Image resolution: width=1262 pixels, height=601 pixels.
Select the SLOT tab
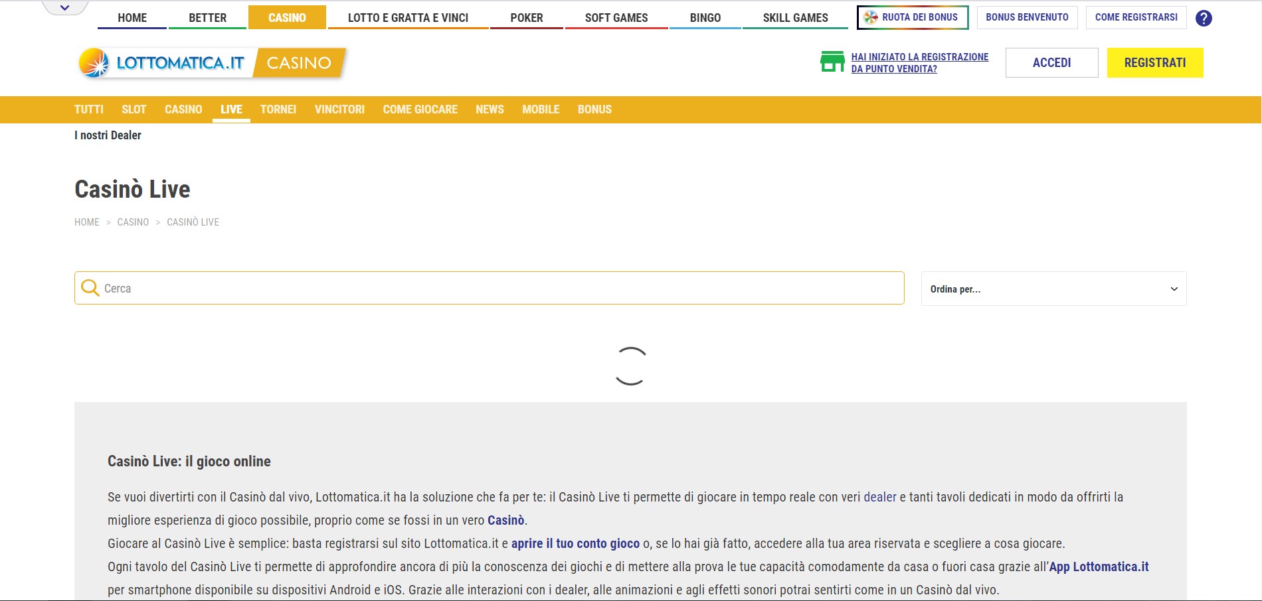point(134,109)
